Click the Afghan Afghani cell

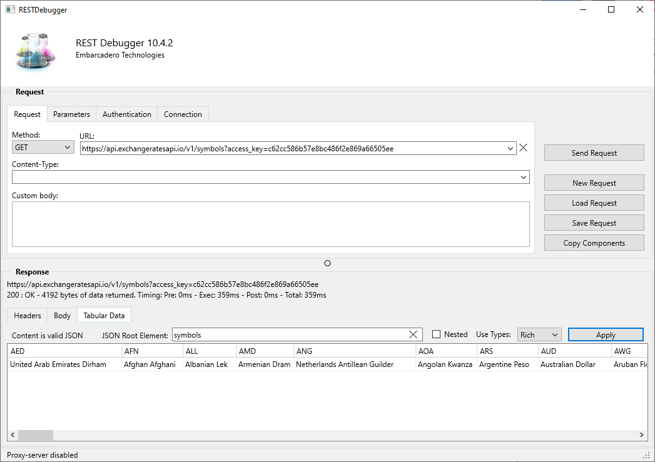152,364
